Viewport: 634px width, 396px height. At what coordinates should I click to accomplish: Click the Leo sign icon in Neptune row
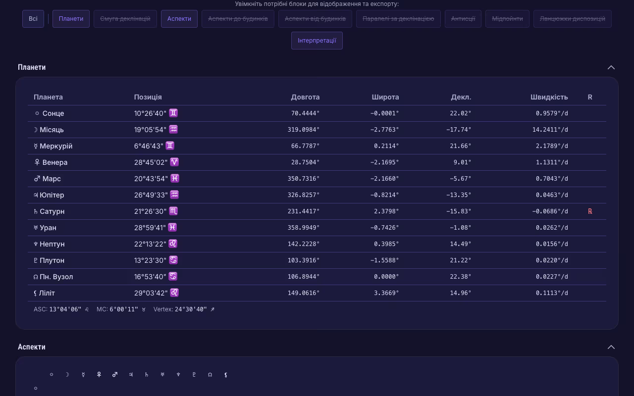(173, 244)
